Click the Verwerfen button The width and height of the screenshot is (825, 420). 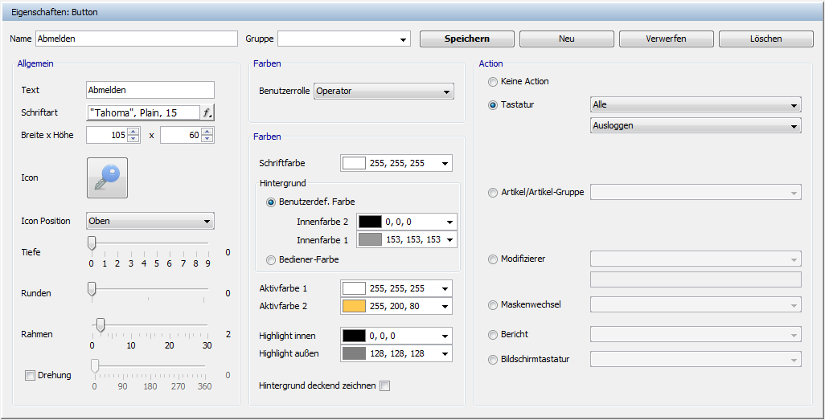point(666,39)
